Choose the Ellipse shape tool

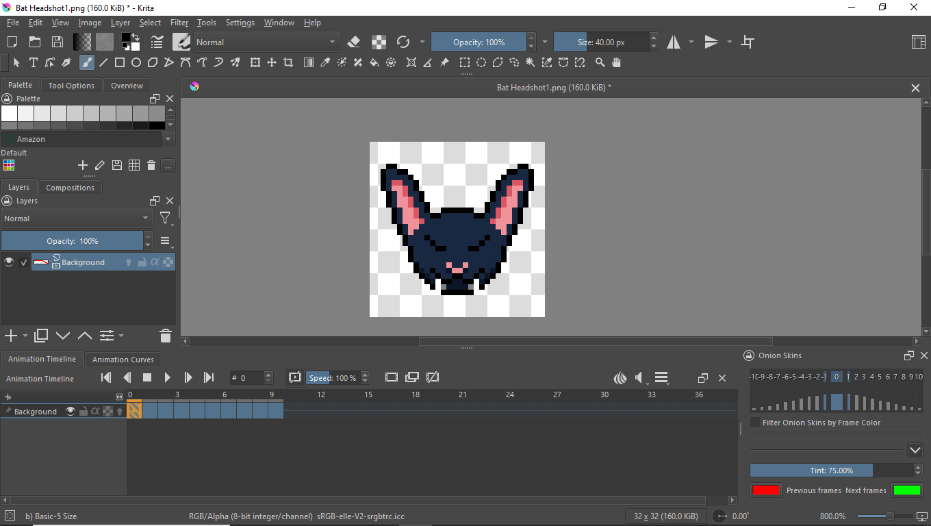pyautogui.click(x=136, y=63)
